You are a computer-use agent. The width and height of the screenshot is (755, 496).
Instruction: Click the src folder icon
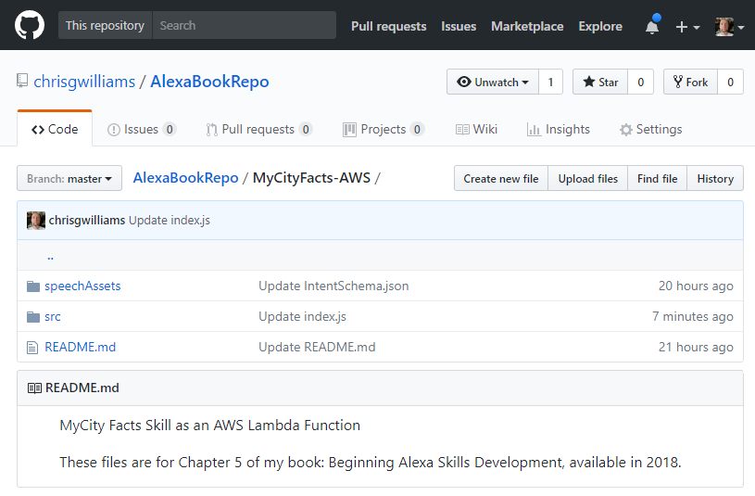[33, 316]
